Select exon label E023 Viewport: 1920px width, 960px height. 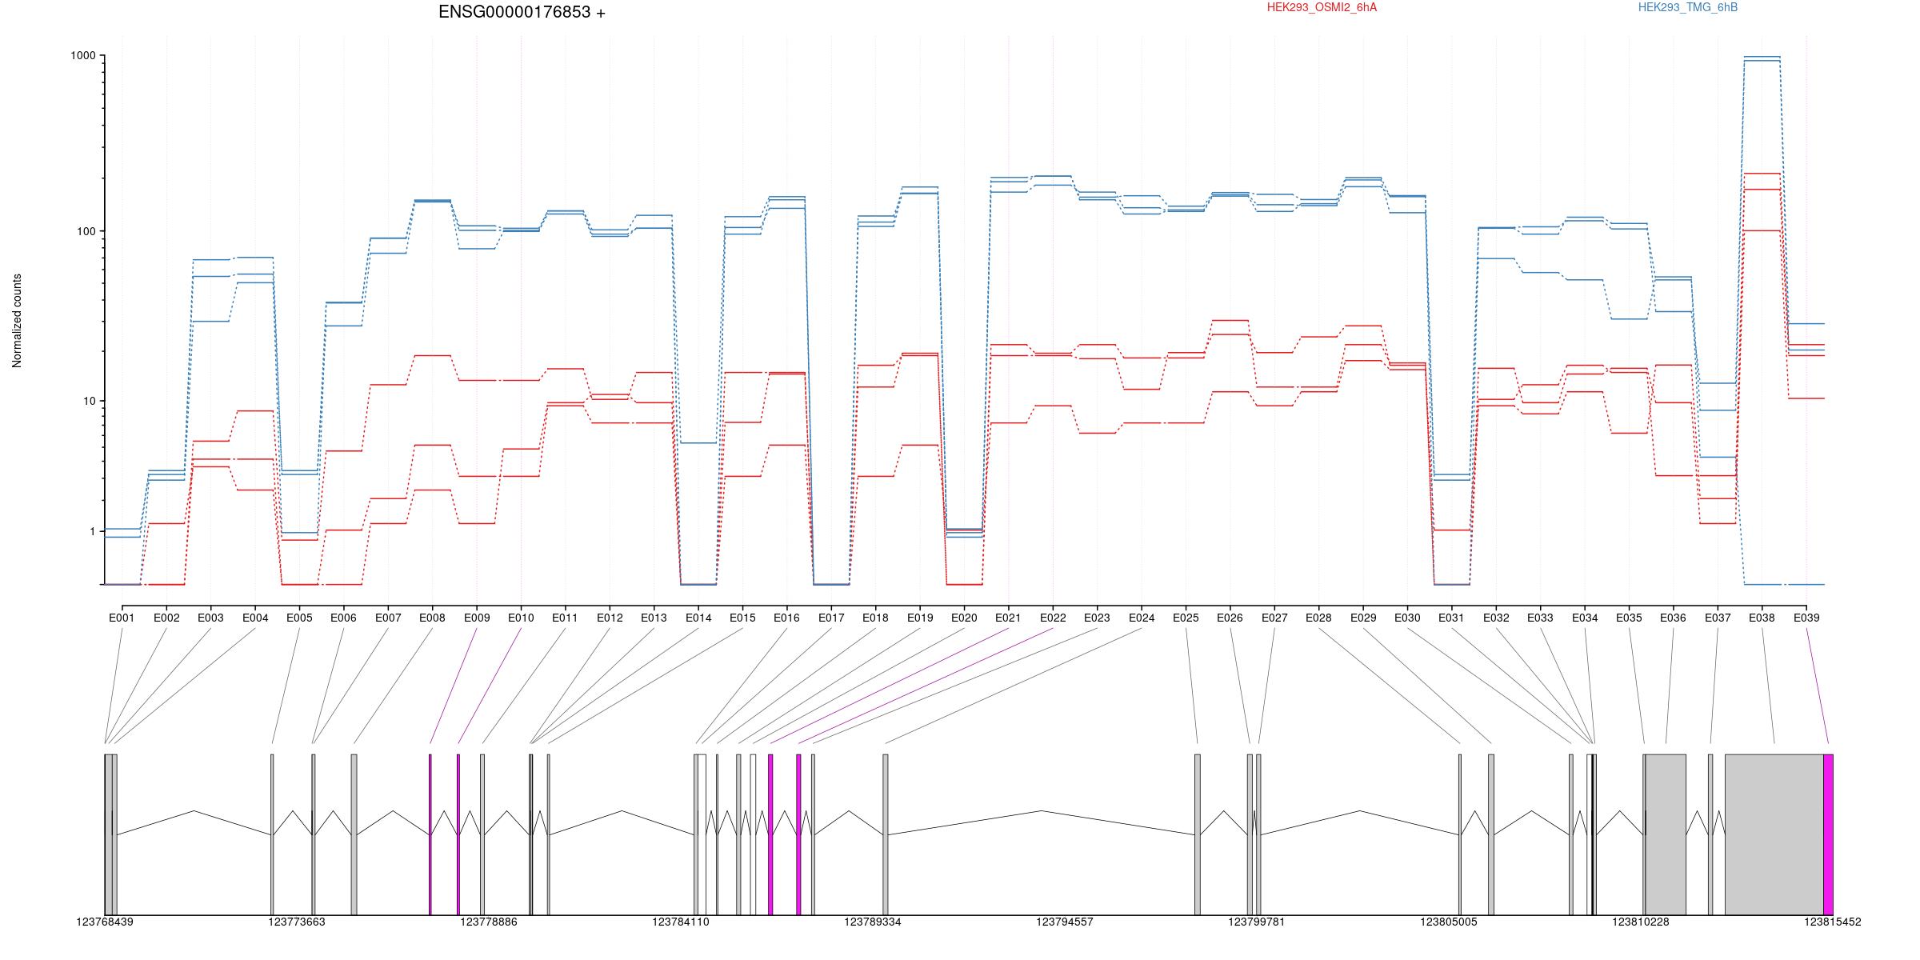click(1097, 618)
